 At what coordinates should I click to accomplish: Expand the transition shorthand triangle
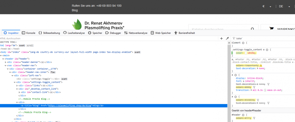[252, 90]
